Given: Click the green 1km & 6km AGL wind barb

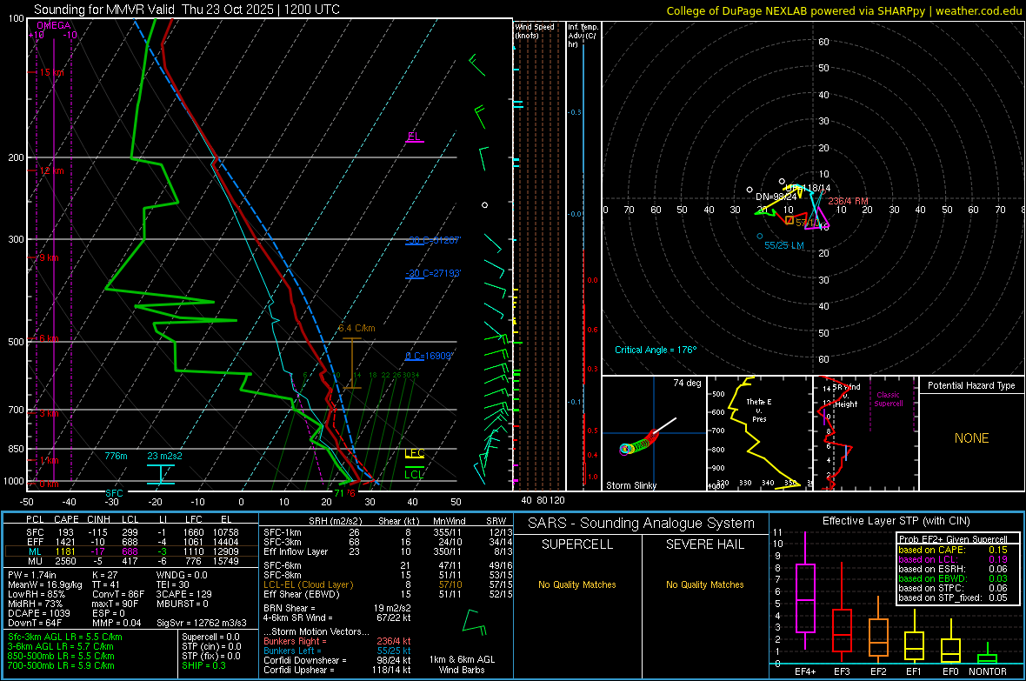Looking at the screenshot, I should click(x=475, y=622).
